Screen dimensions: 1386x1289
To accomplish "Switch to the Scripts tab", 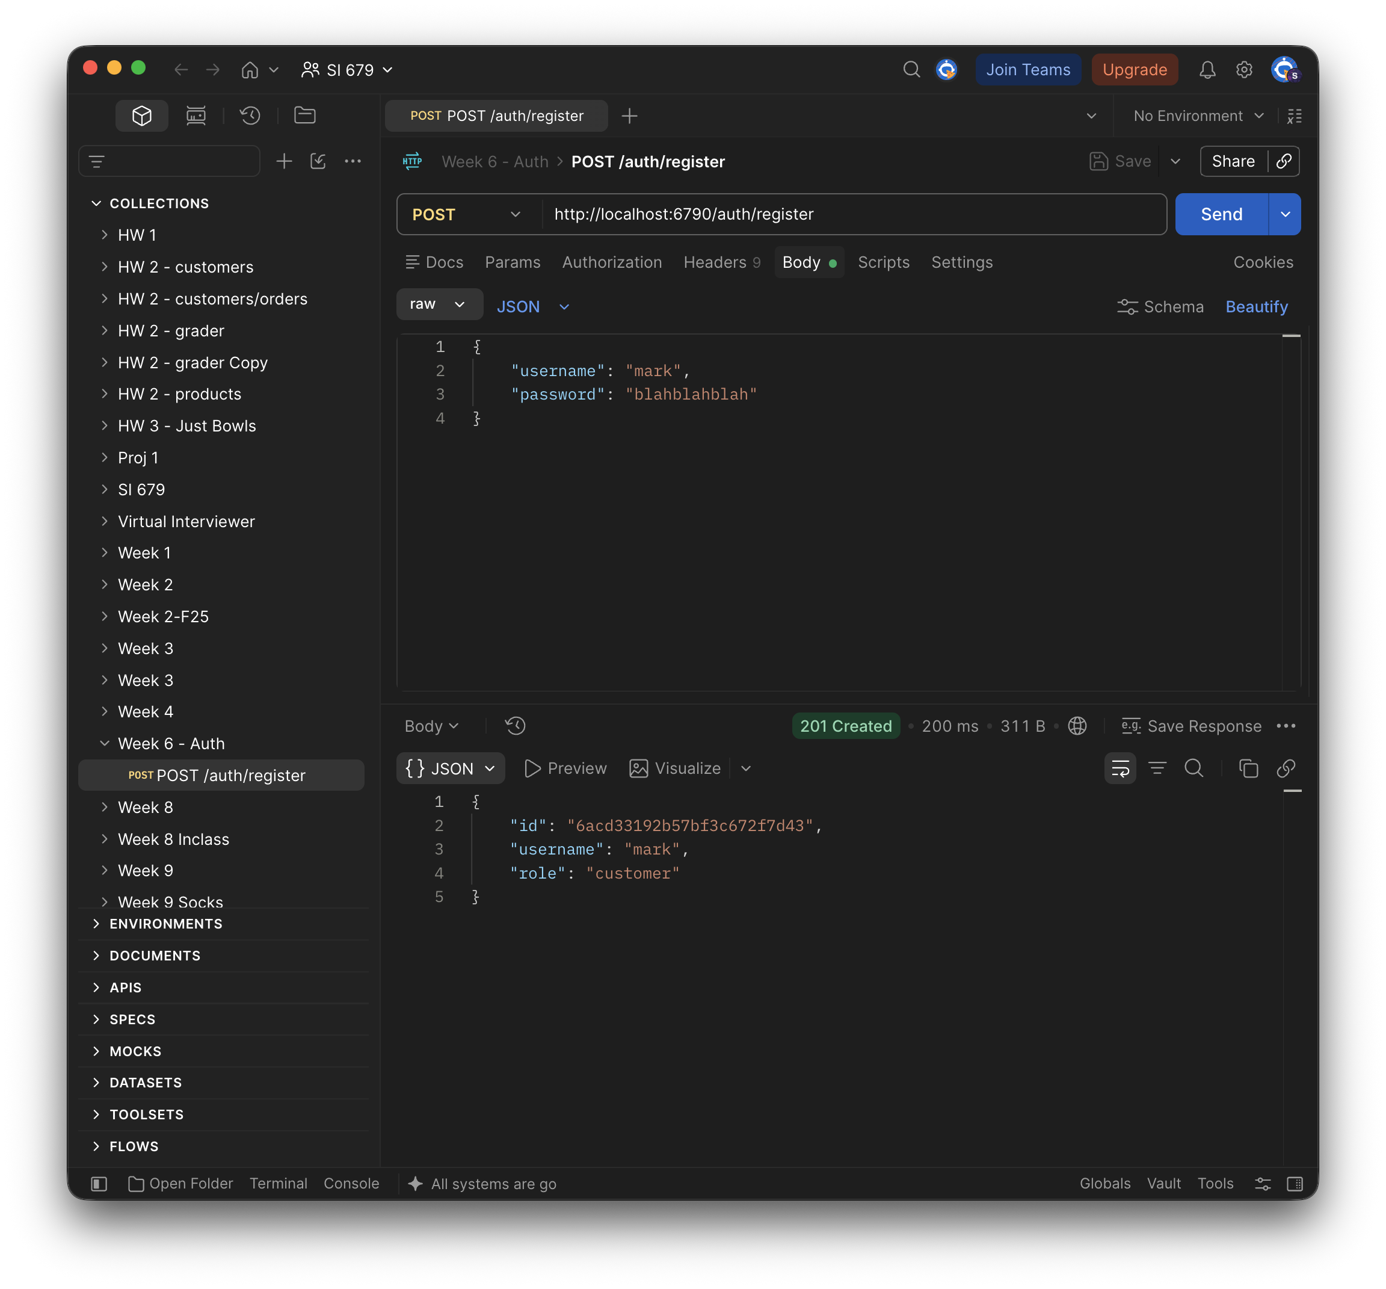I will [x=883, y=262].
